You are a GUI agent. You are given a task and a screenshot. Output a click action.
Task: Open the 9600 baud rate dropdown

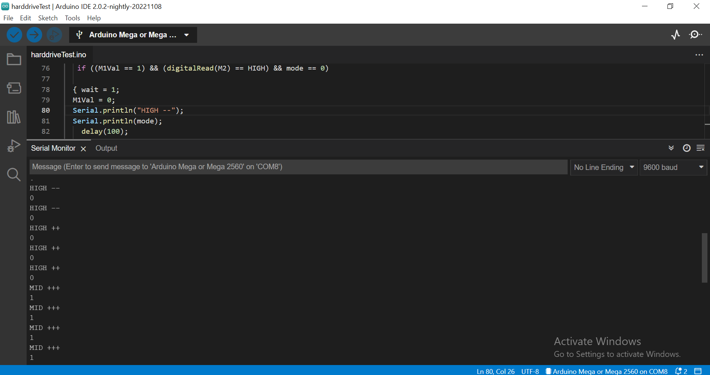tap(673, 167)
